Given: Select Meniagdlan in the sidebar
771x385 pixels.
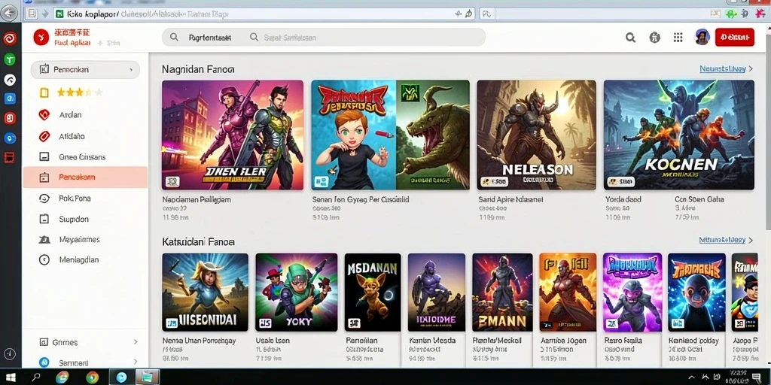Looking at the screenshot, I should click(78, 259).
